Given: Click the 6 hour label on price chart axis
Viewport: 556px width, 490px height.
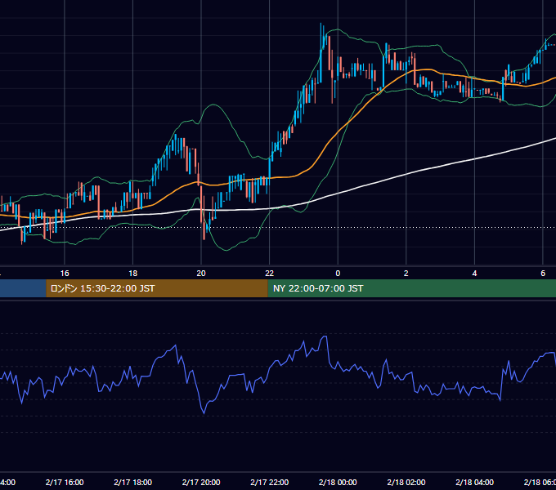Looking at the screenshot, I should tap(543, 273).
